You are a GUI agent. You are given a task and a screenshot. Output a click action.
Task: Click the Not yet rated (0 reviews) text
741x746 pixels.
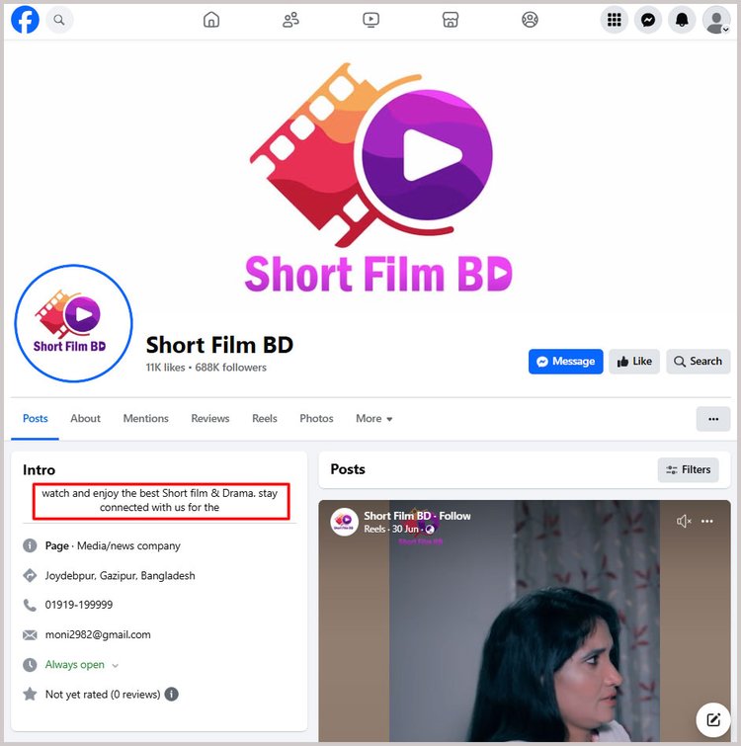[103, 695]
